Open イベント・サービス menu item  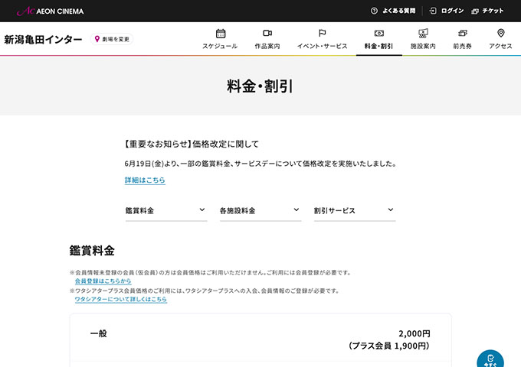322,46
